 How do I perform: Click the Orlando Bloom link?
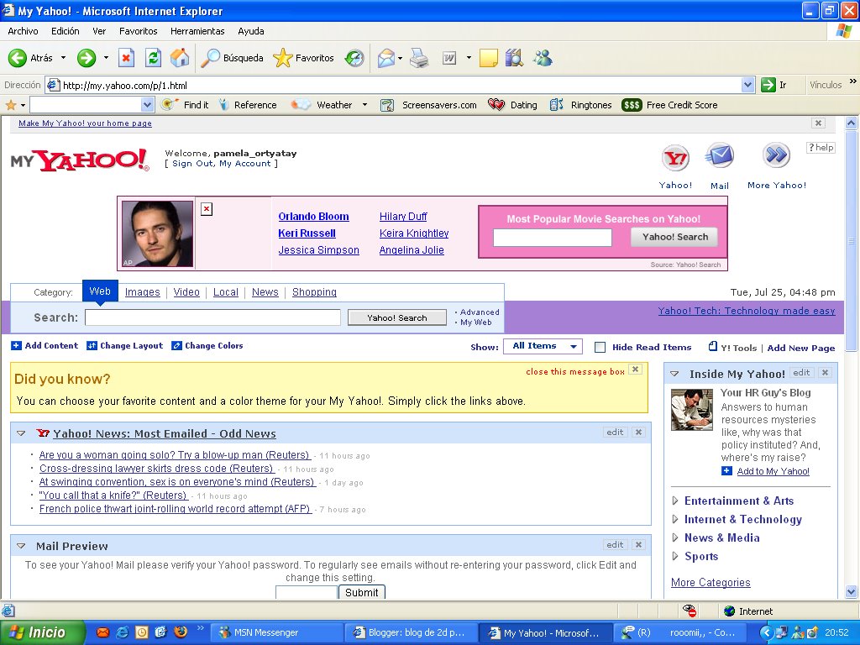[314, 217]
